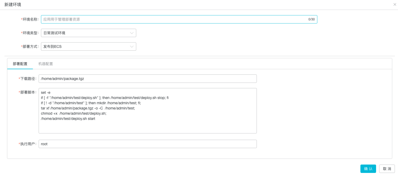Click the 'deploy.sh stop; fi' script line

click(x=105, y=98)
